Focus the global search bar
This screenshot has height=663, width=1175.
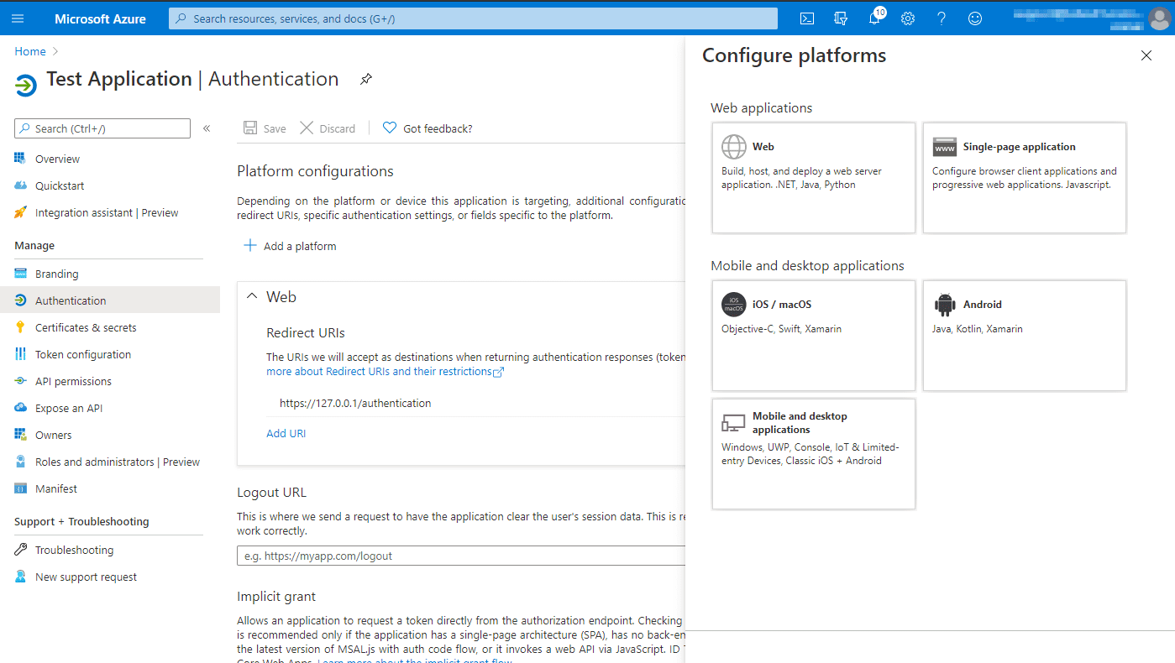tap(473, 18)
